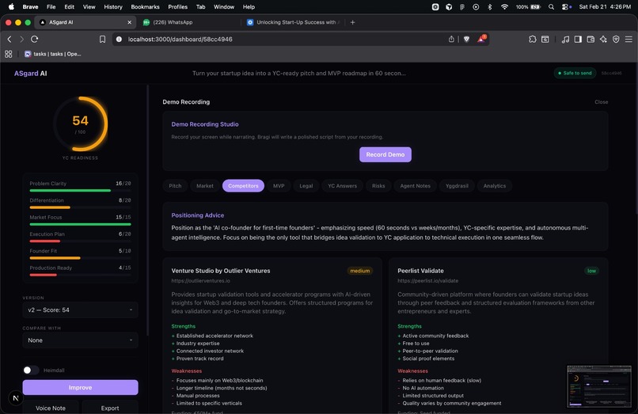Open the Leo AI sparkle icon
The width and height of the screenshot is (638, 414).
603,39
